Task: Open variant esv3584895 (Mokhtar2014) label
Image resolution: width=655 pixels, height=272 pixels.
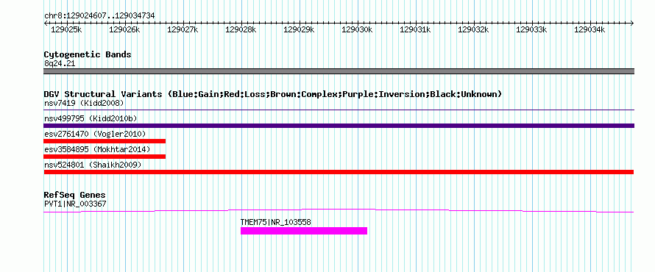Action: pyautogui.click(x=97, y=149)
